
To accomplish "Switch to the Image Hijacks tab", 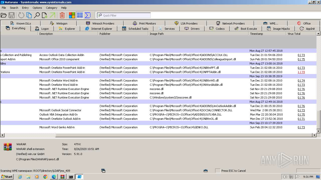I will pyautogui.click(x=278, y=28).
